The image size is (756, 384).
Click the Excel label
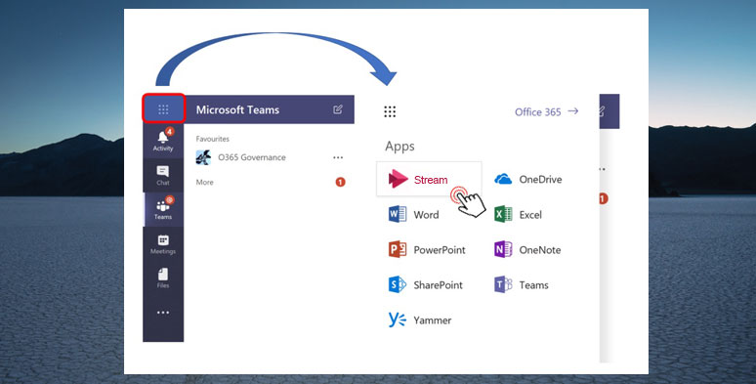(530, 215)
